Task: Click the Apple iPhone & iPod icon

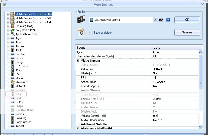Action: point(13,34)
